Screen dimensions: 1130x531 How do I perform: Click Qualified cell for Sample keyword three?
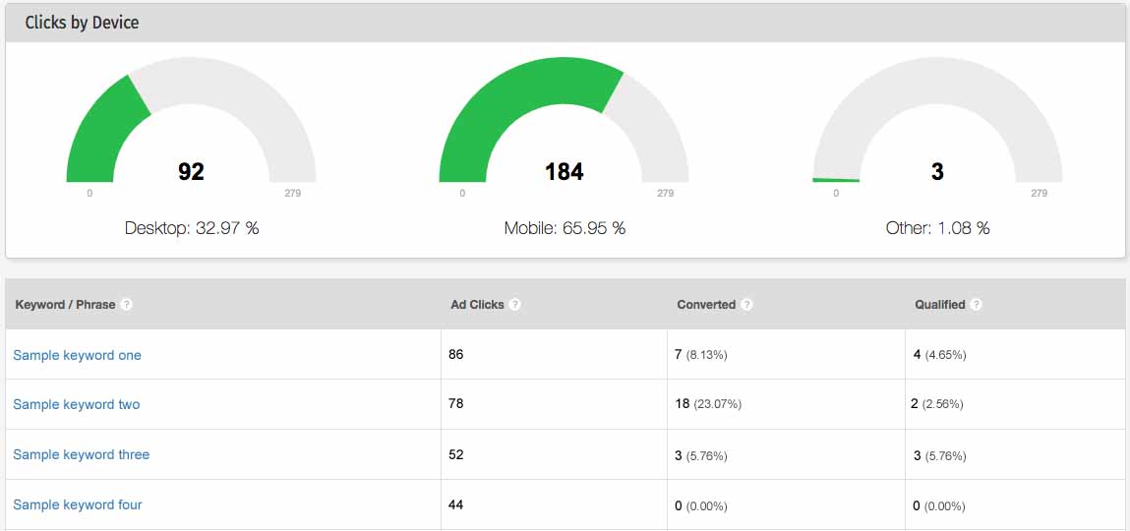click(x=940, y=456)
